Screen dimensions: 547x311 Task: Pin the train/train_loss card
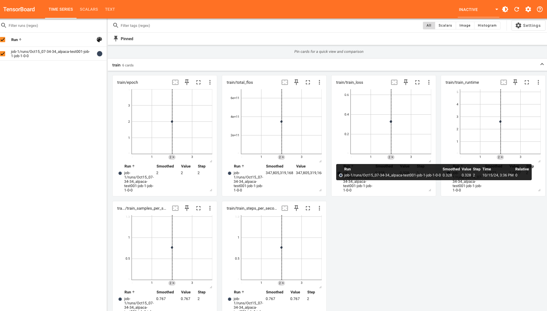click(x=406, y=82)
